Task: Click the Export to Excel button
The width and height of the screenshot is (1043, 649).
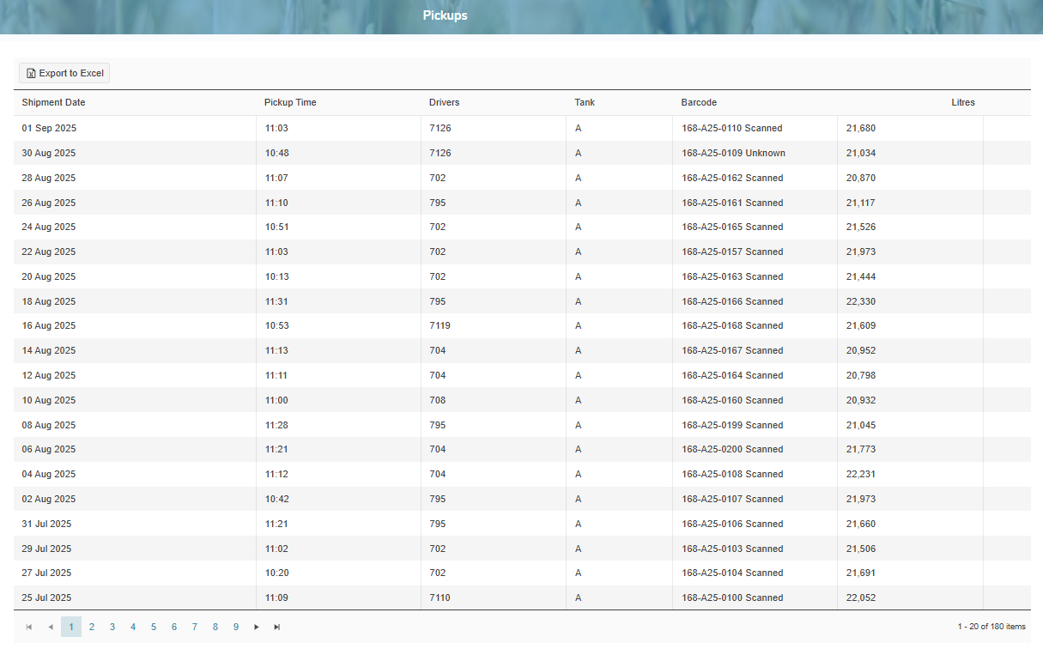Action: coord(64,73)
